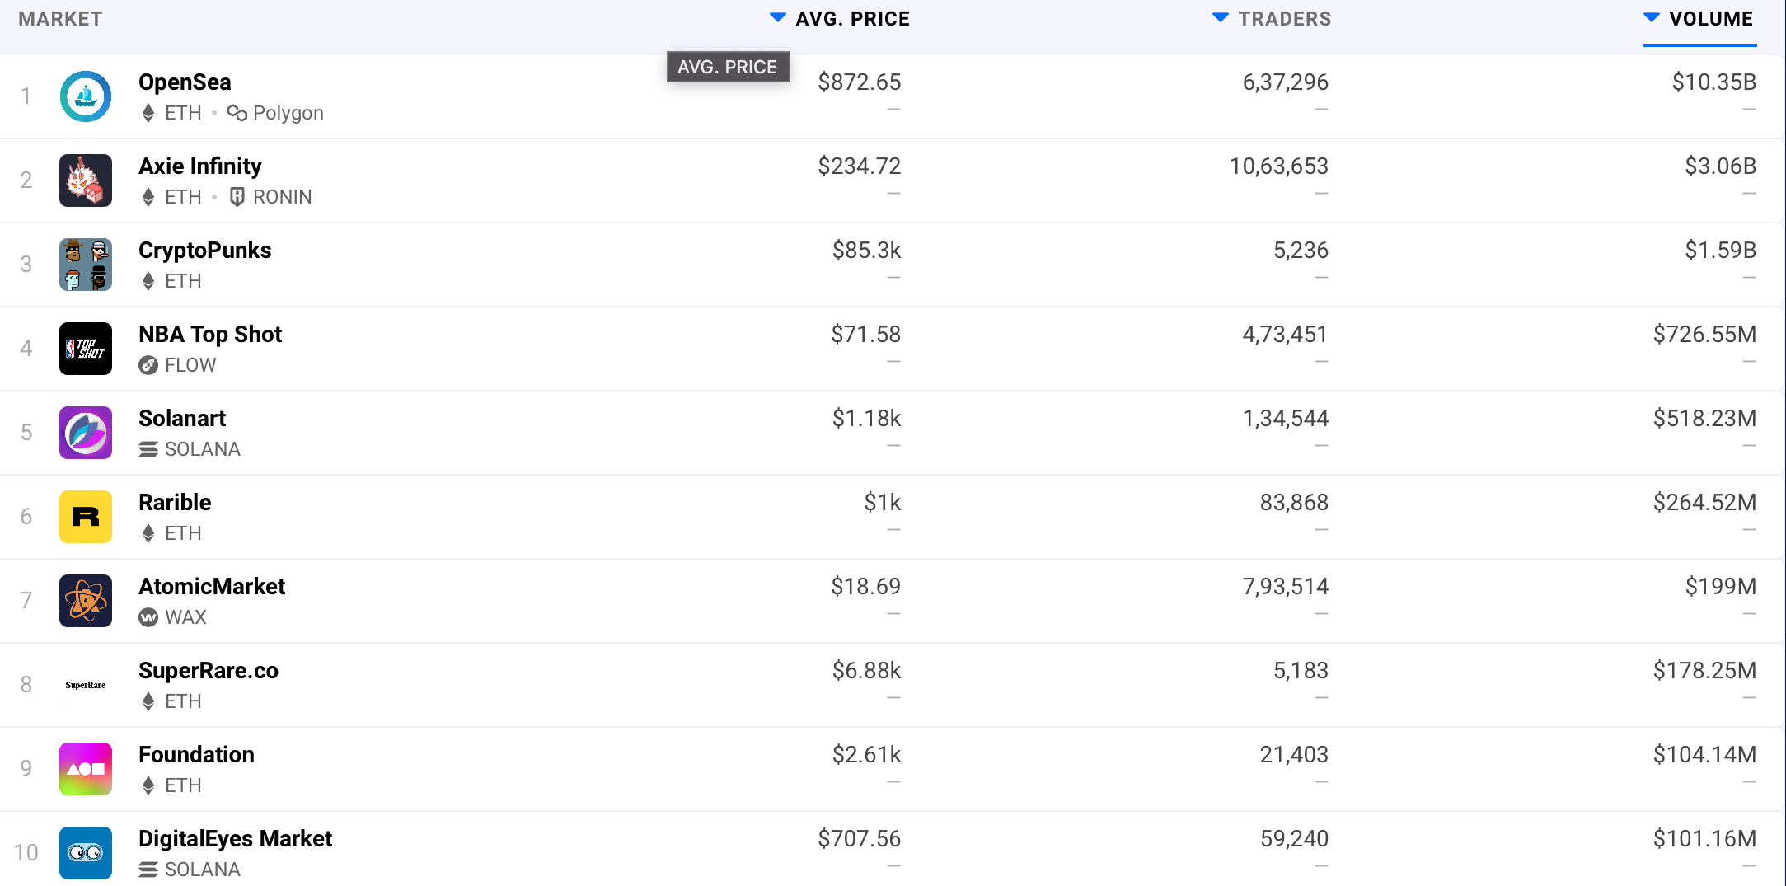Click the CryptoPunks logo thumbnail
The width and height of the screenshot is (1786, 886).
[x=86, y=265]
